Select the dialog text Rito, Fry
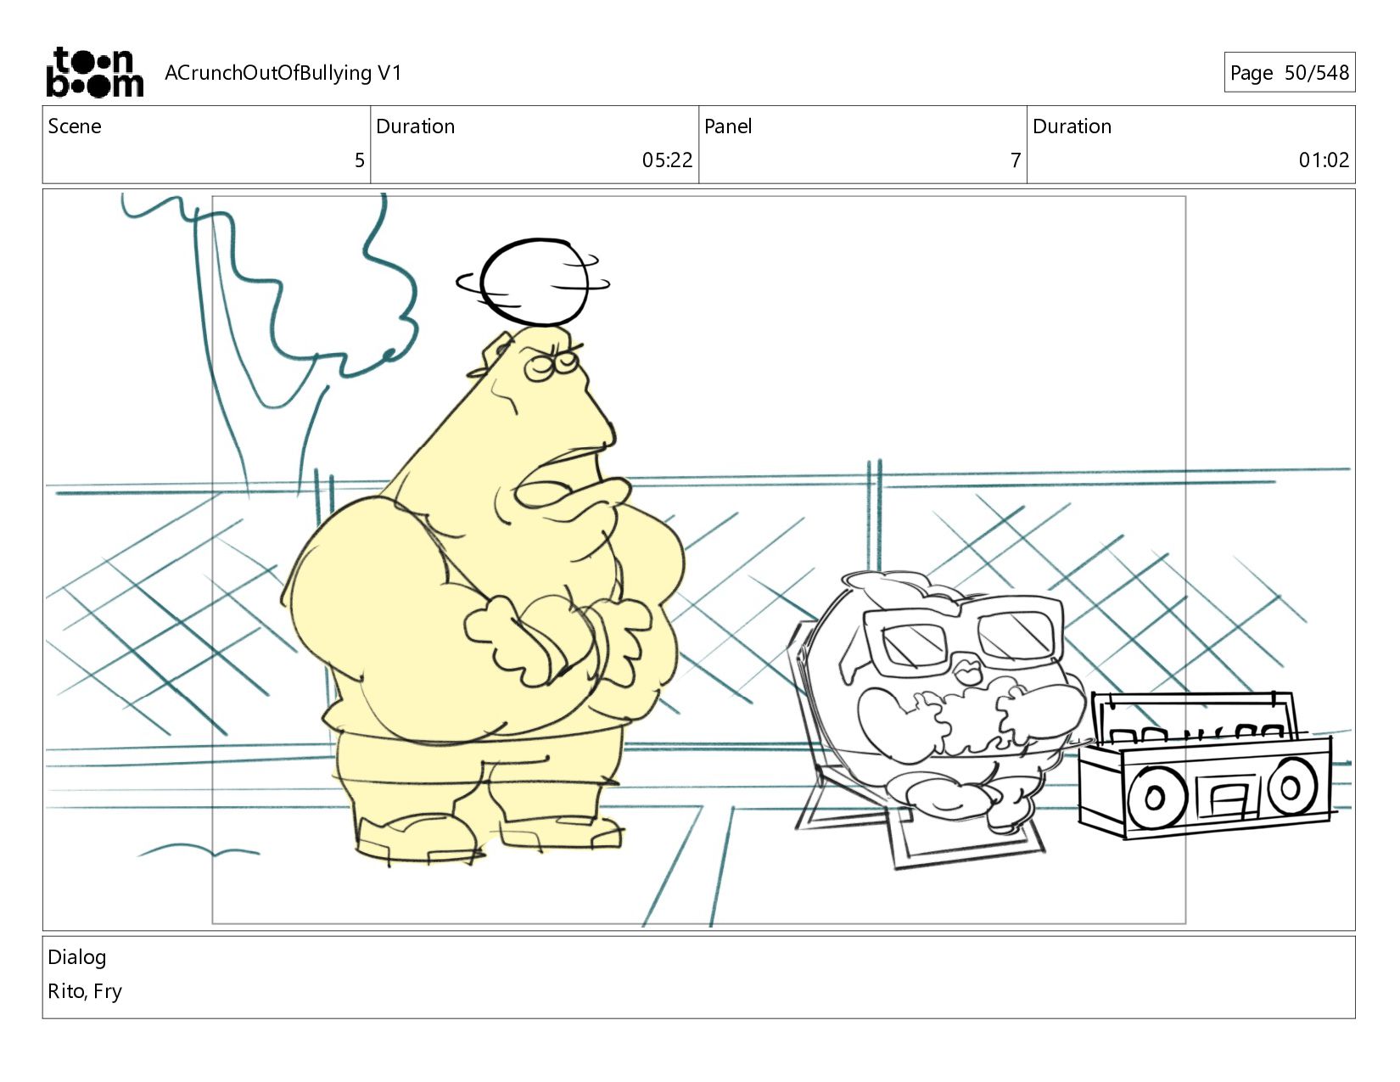This screenshot has height=1082, width=1400. click(85, 991)
